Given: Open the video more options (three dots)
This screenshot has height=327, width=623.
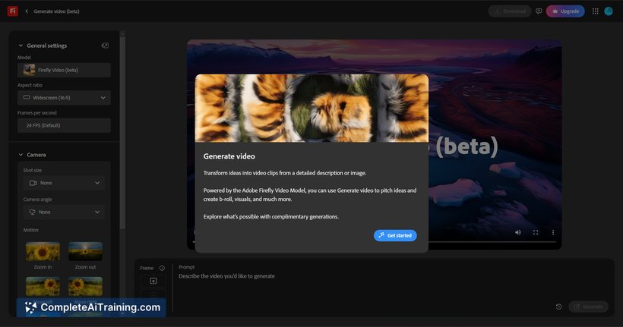Looking at the screenshot, I should (x=552, y=232).
